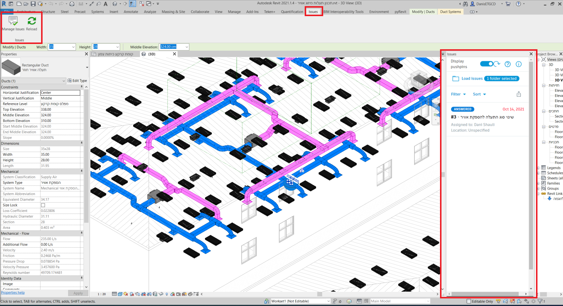563x306 pixels.
Task: Open the Properties help link
Action: pos(13,293)
